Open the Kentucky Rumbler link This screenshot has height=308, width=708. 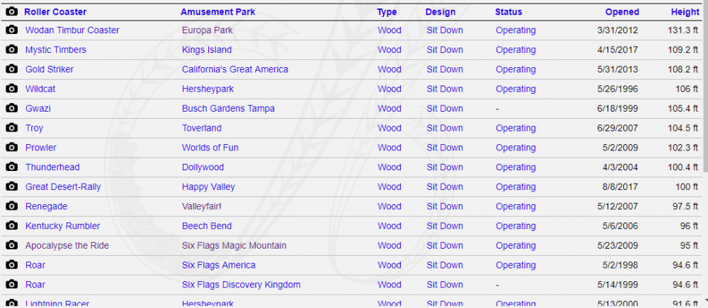coord(63,226)
